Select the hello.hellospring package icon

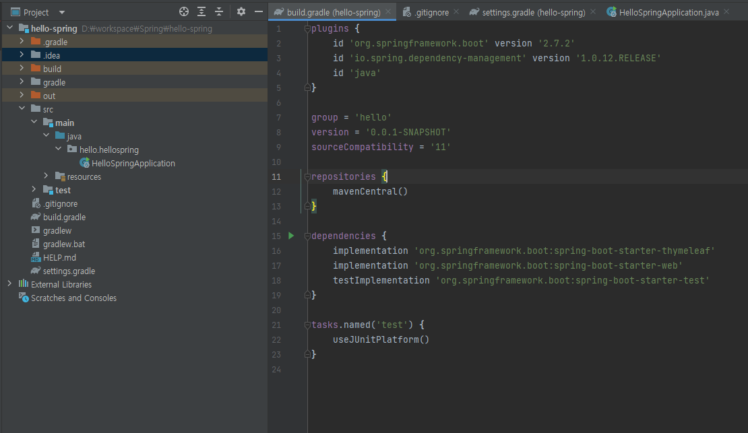click(x=72, y=149)
